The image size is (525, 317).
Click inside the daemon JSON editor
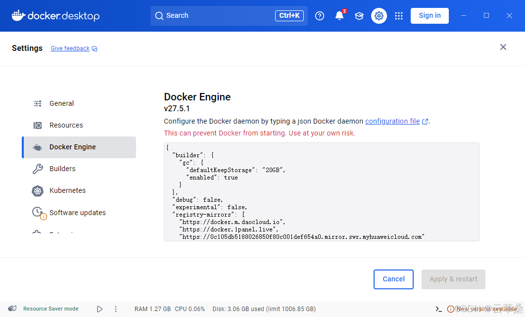[322, 192]
